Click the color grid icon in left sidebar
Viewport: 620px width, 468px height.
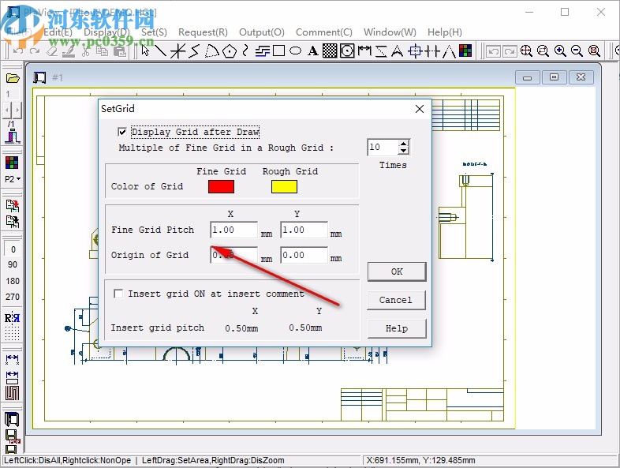point(12,163)
